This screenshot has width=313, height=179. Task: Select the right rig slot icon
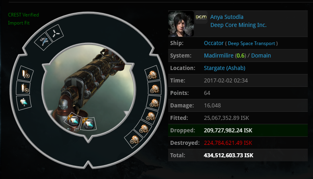tap(89, 124)
